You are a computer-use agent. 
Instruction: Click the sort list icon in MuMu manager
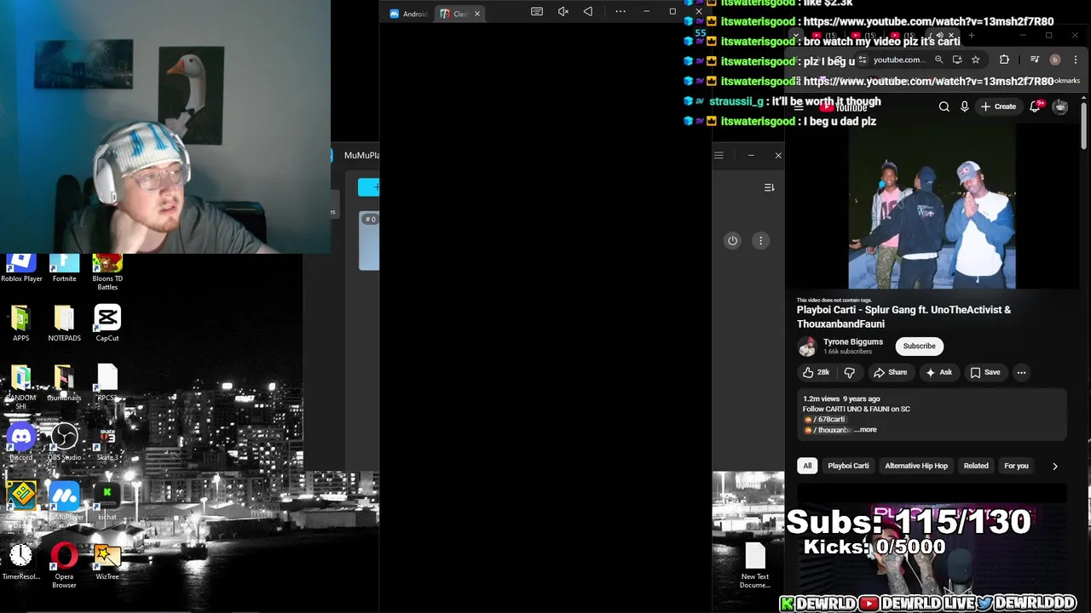click(x=769, y=187)
